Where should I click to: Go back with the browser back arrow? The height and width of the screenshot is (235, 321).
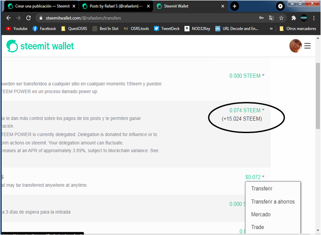point(8,18)
